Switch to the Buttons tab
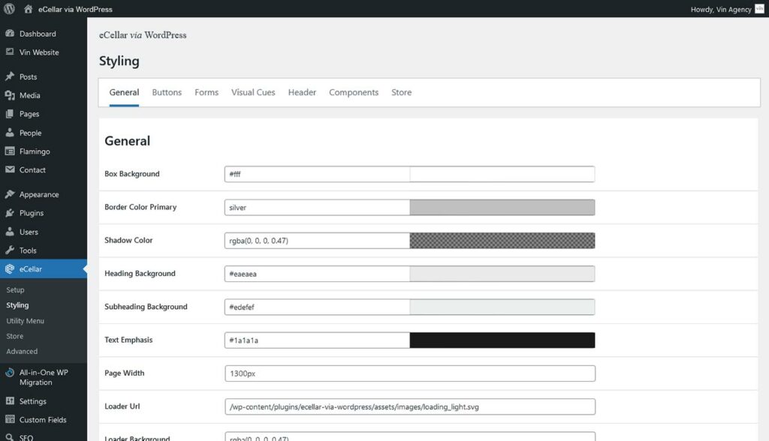769x441 pixels. point(167,92)
